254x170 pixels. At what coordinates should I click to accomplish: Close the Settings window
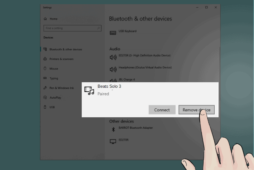[216, 7]
